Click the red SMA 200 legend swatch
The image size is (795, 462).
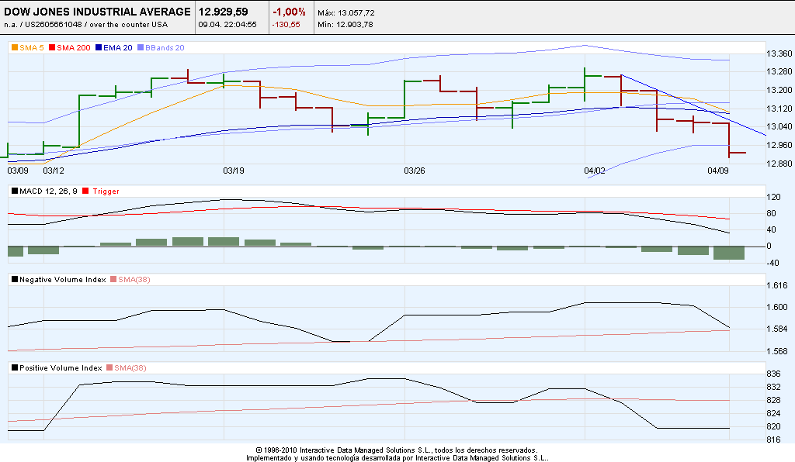click(x=52, y=47)
